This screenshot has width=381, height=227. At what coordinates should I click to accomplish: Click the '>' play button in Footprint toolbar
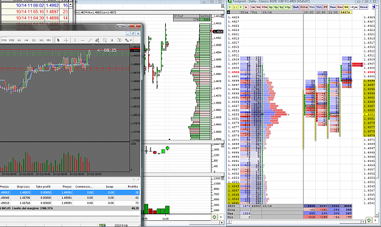click(x=230, y=7)
